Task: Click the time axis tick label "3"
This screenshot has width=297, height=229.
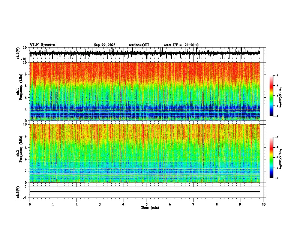Action: tap(100, 204)
